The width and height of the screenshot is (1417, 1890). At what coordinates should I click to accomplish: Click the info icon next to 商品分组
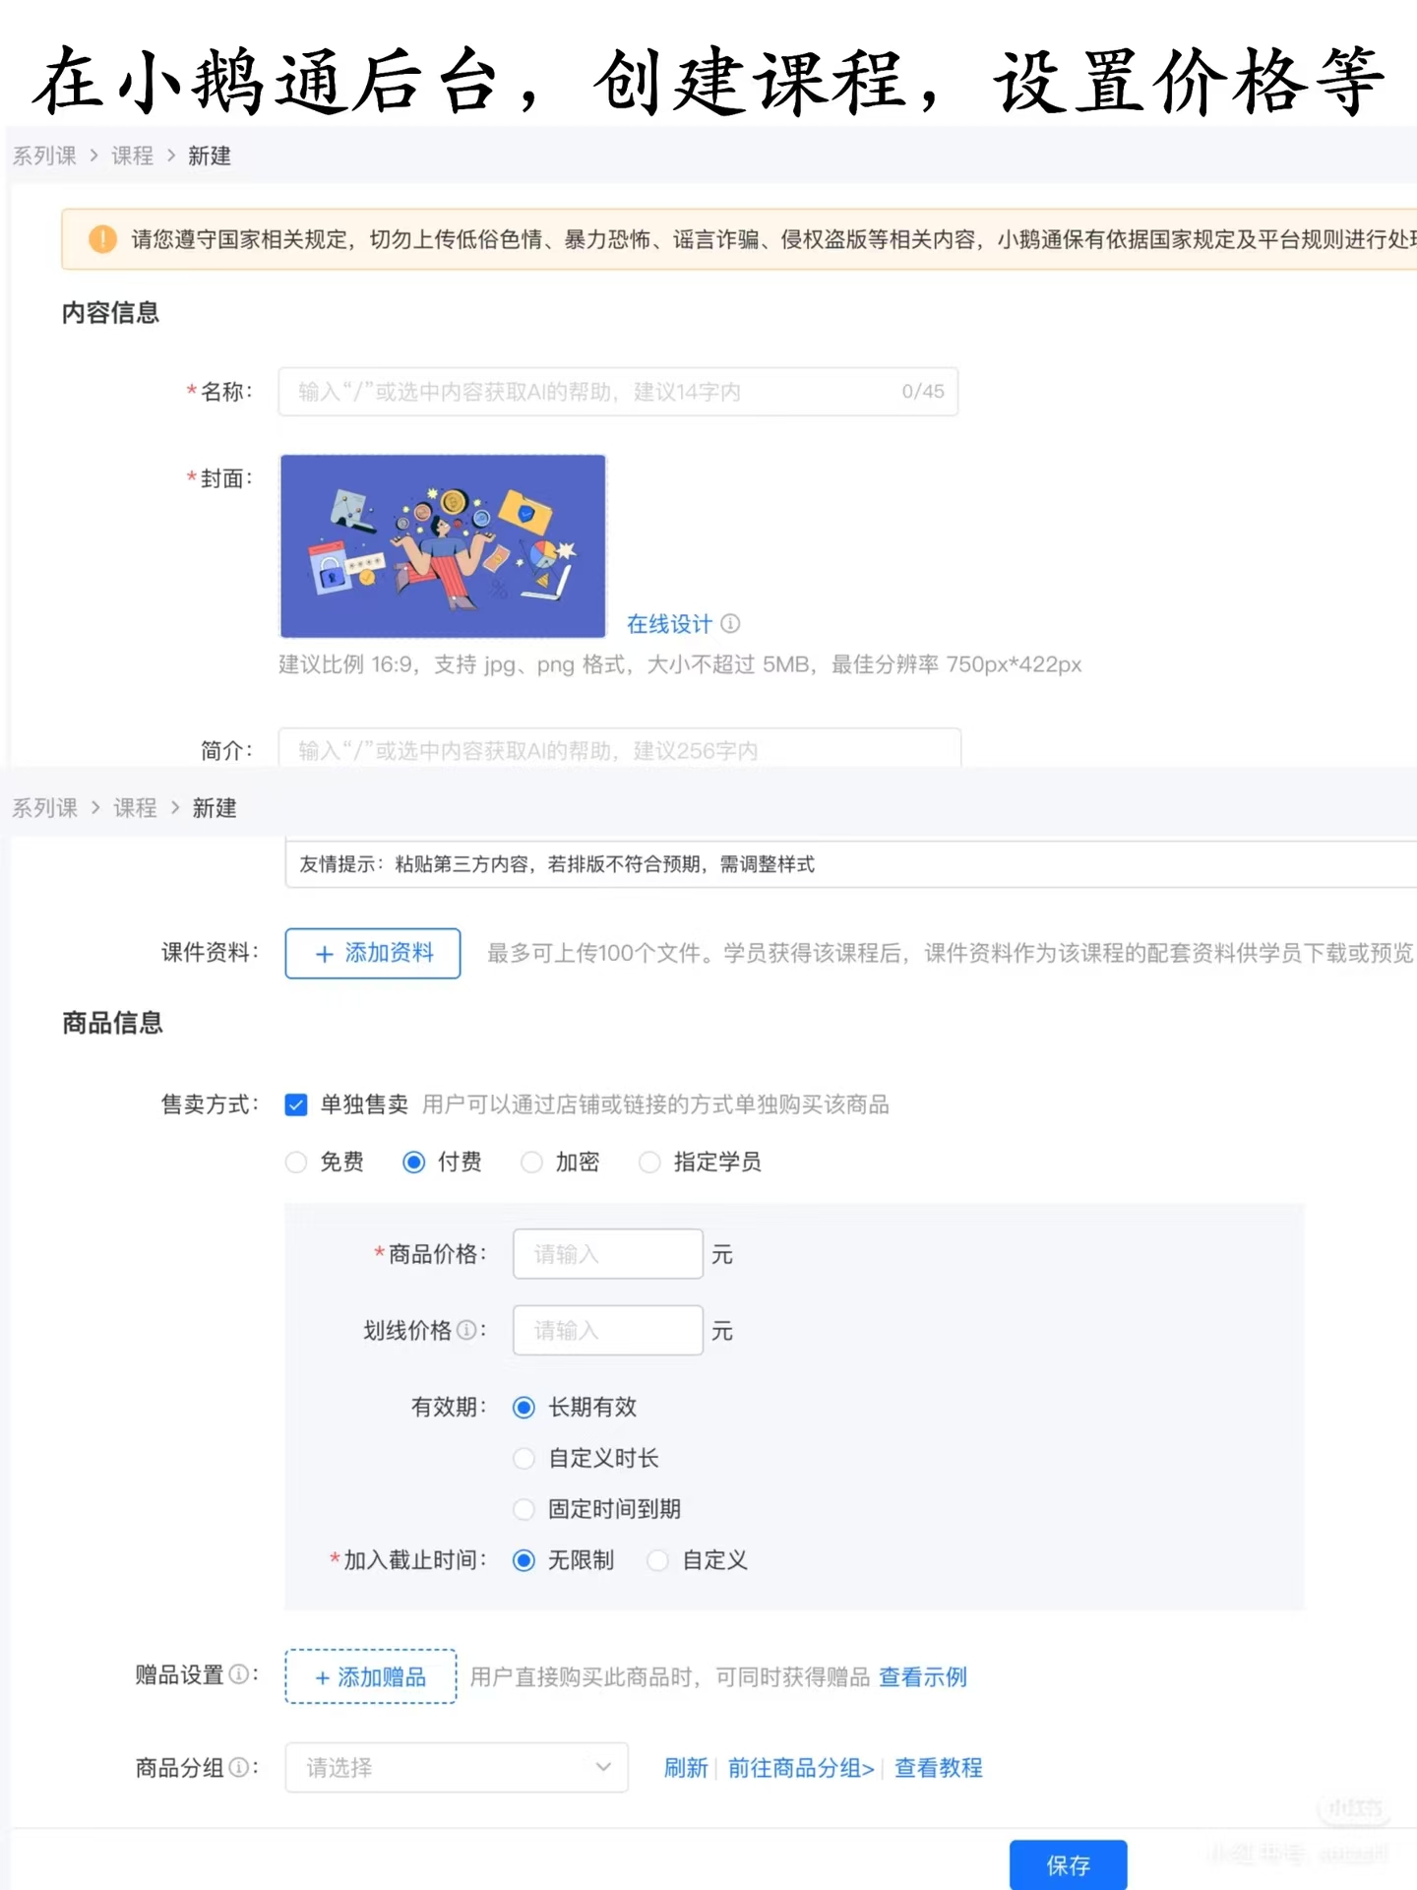coord(239,1767)
